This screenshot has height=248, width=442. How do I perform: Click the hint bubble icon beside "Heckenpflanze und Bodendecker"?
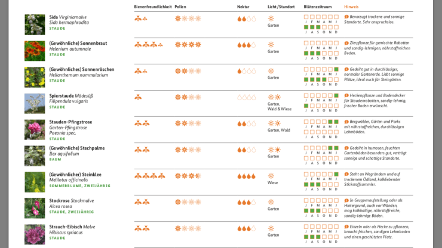coord(346,95)
